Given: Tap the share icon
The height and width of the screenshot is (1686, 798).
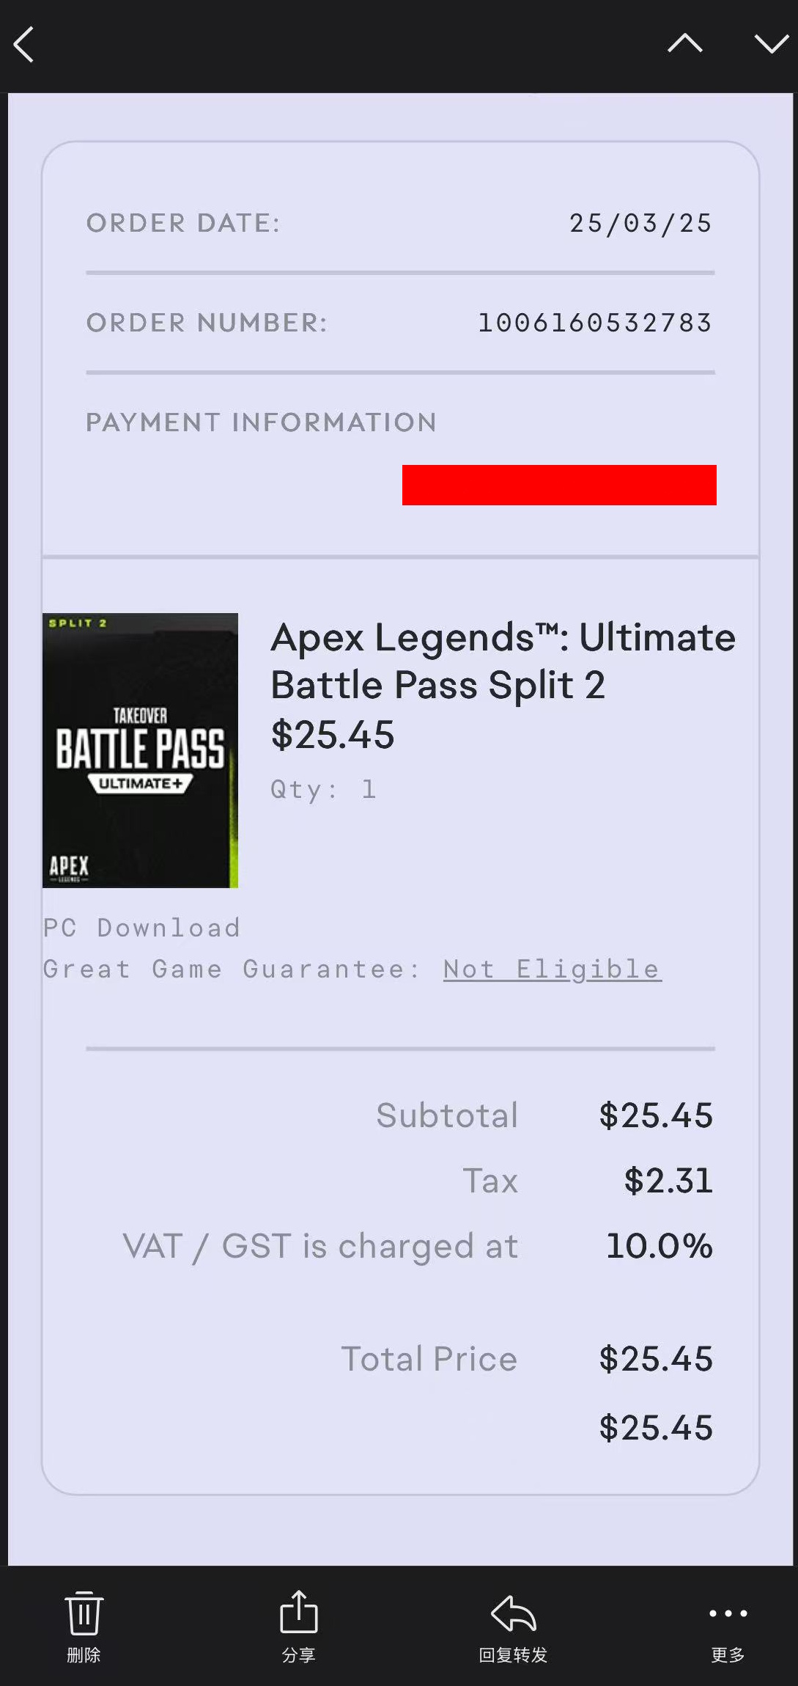Looking at the screenshot, I should 299,1611.
